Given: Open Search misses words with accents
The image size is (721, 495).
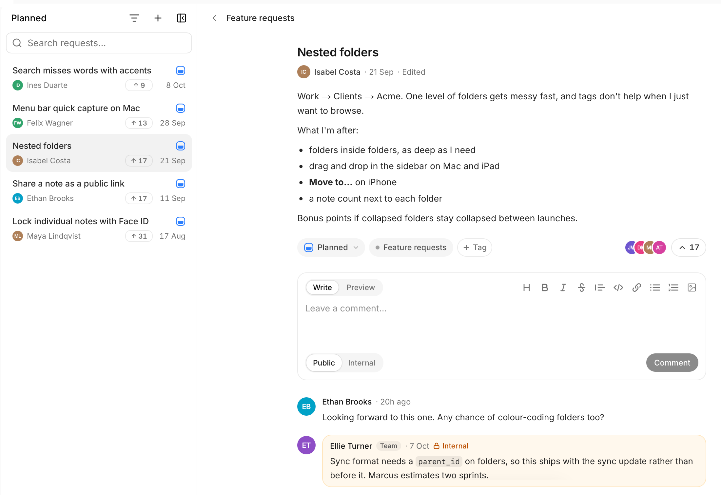Looking at the screenshot, I should pyautogui.click(x=99, y=78).
